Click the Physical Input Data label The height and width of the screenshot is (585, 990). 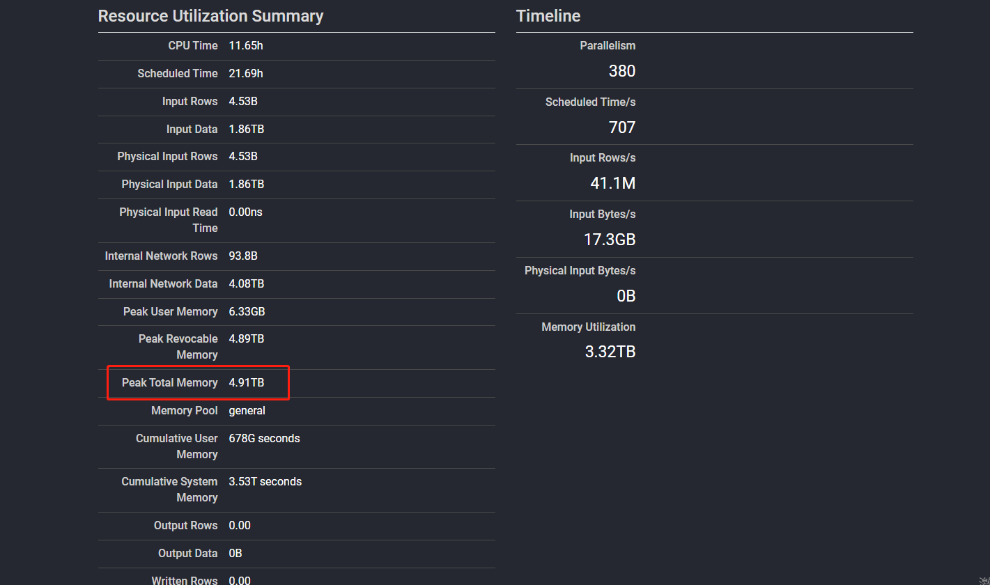(x=169, y=184)
